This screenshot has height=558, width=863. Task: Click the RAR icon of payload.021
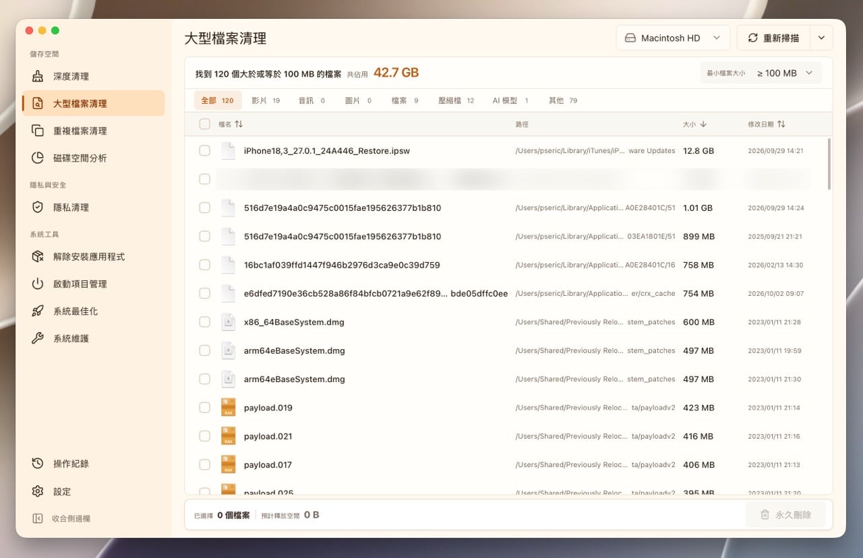(228, 436)
